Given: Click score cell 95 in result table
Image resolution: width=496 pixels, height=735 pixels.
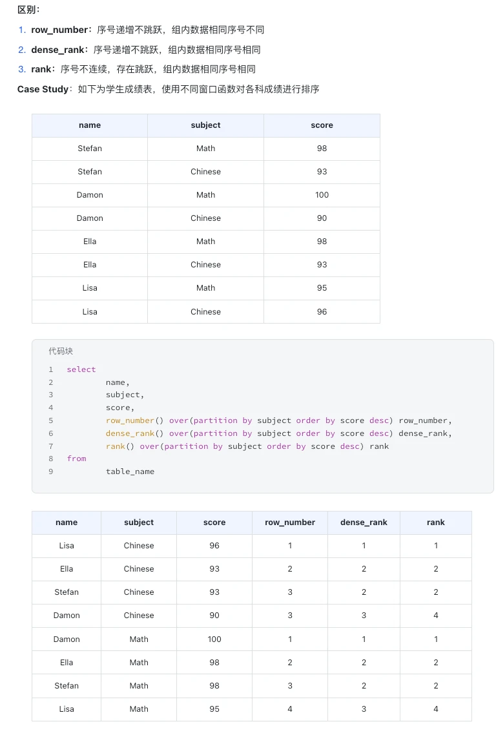Looking at the screenshot, I should click(x=214, y=709).
